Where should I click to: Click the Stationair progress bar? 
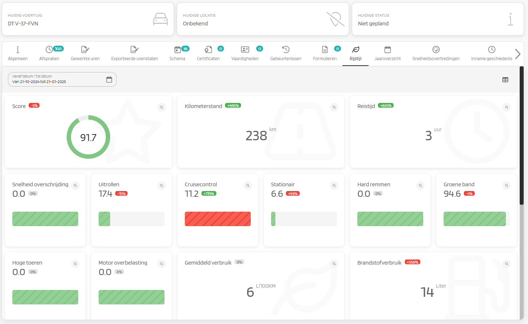pos(304,219)
